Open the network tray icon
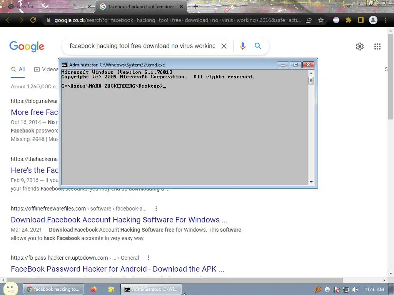 [x=346, y=290]
